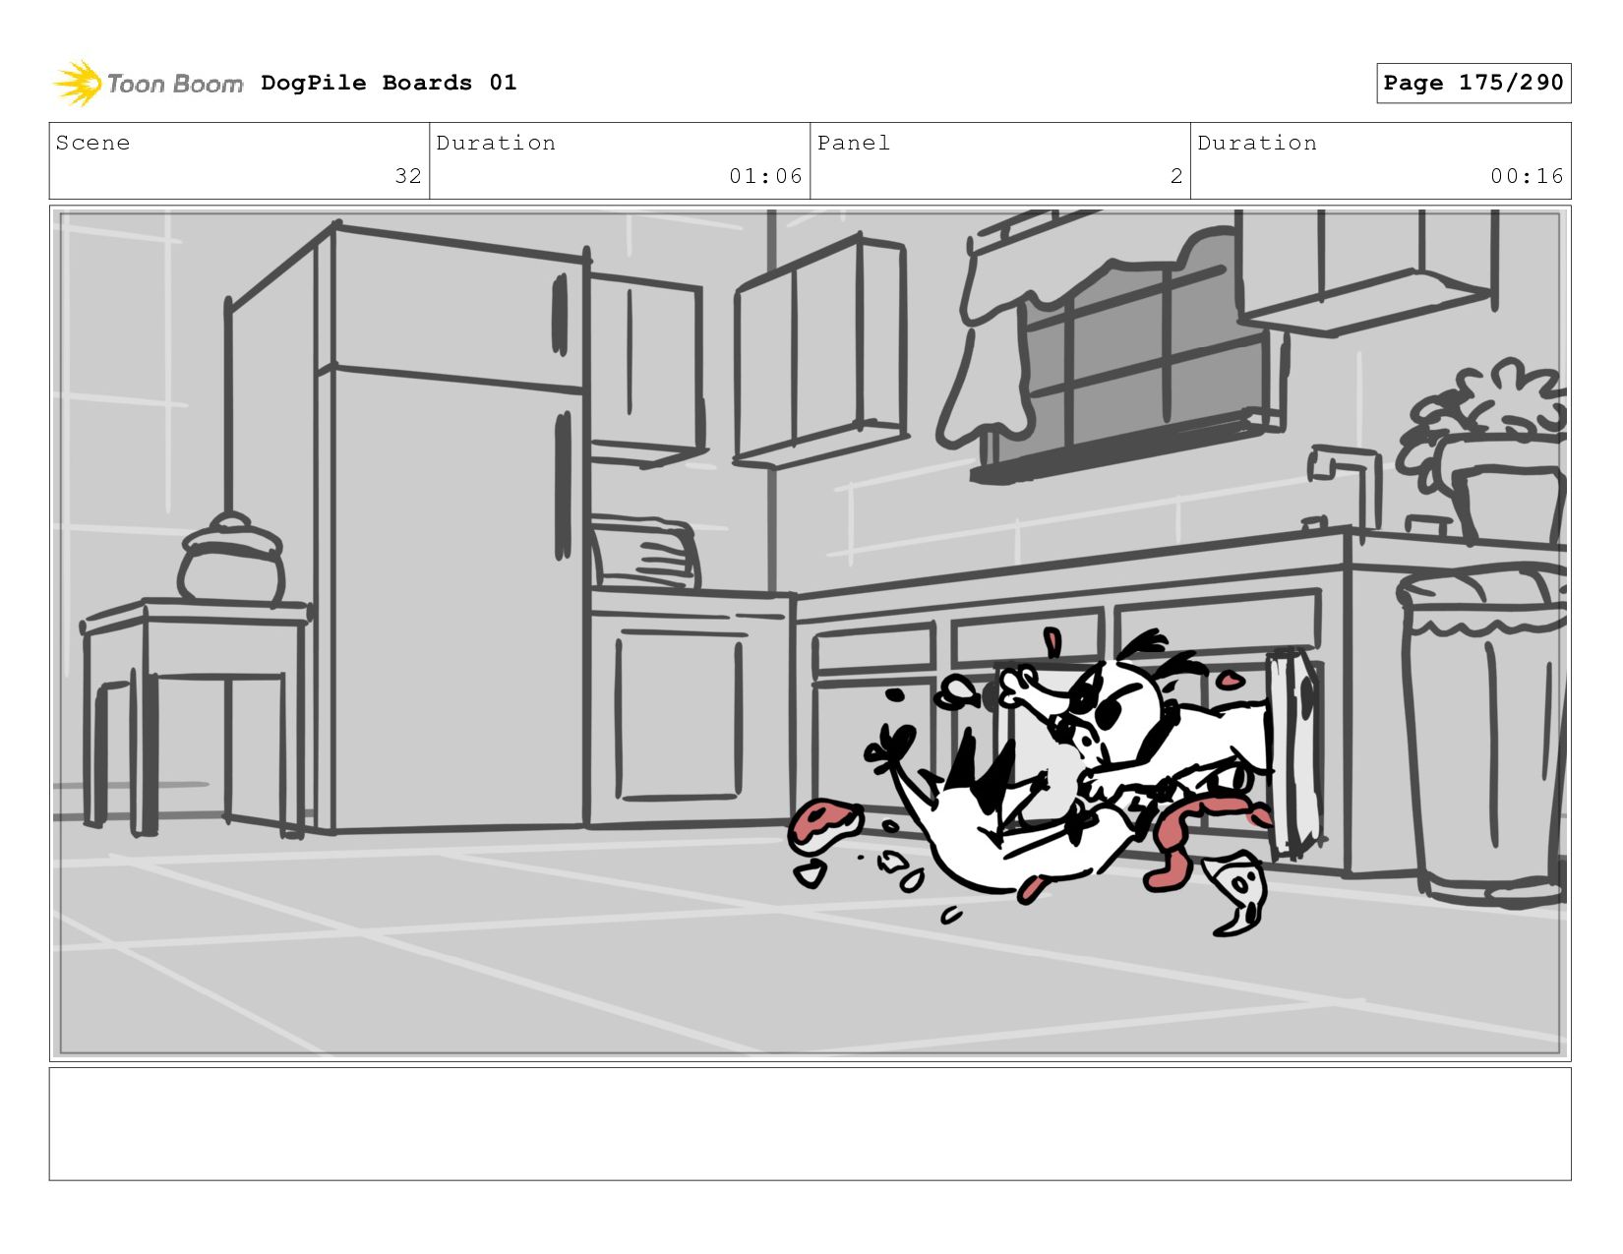The width and height of the screenshot is (1623, 1254).
Task: Click the 'Page 175/290' box
Action: 1473,83
